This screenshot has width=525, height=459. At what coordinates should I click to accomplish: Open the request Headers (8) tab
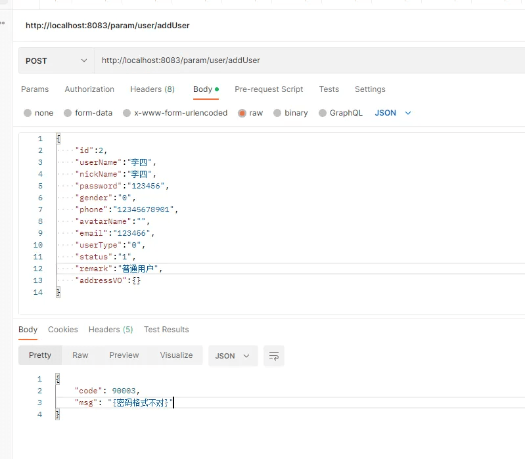click(152, 89)
